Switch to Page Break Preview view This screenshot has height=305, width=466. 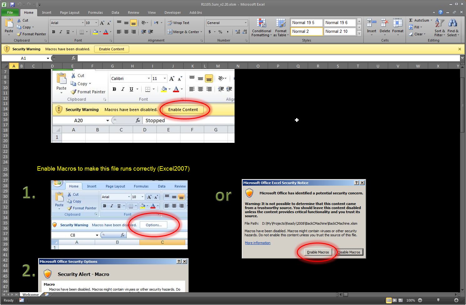400,300
